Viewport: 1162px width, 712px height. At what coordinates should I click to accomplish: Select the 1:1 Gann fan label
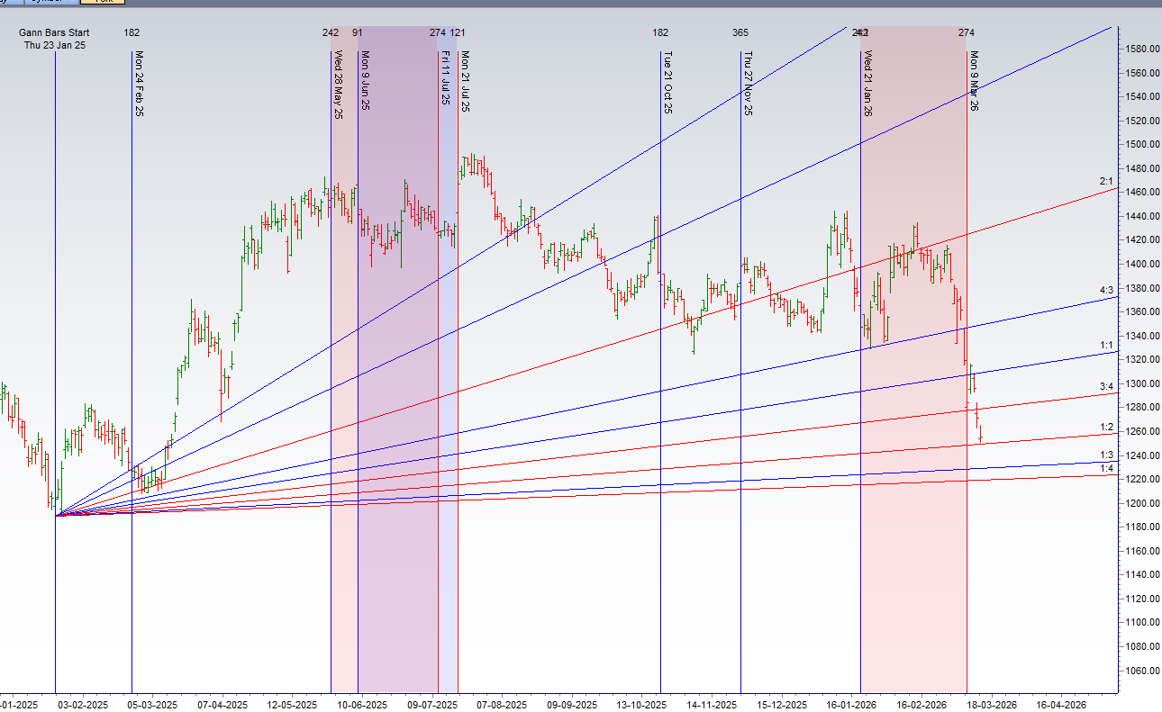coord(1106,346)
